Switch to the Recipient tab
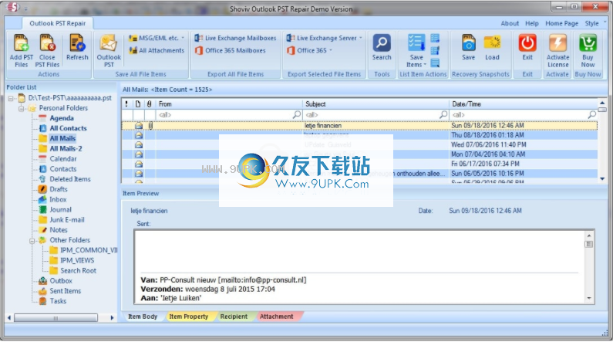613x342 pixels. [x=234, y=317]
